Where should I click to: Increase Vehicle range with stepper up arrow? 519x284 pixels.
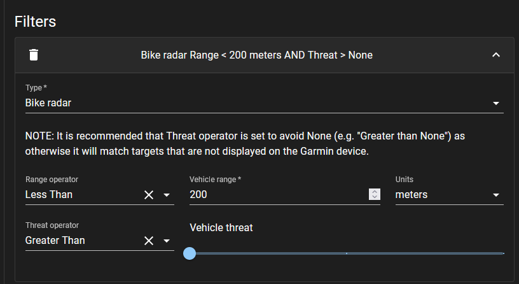click(375, 192)
